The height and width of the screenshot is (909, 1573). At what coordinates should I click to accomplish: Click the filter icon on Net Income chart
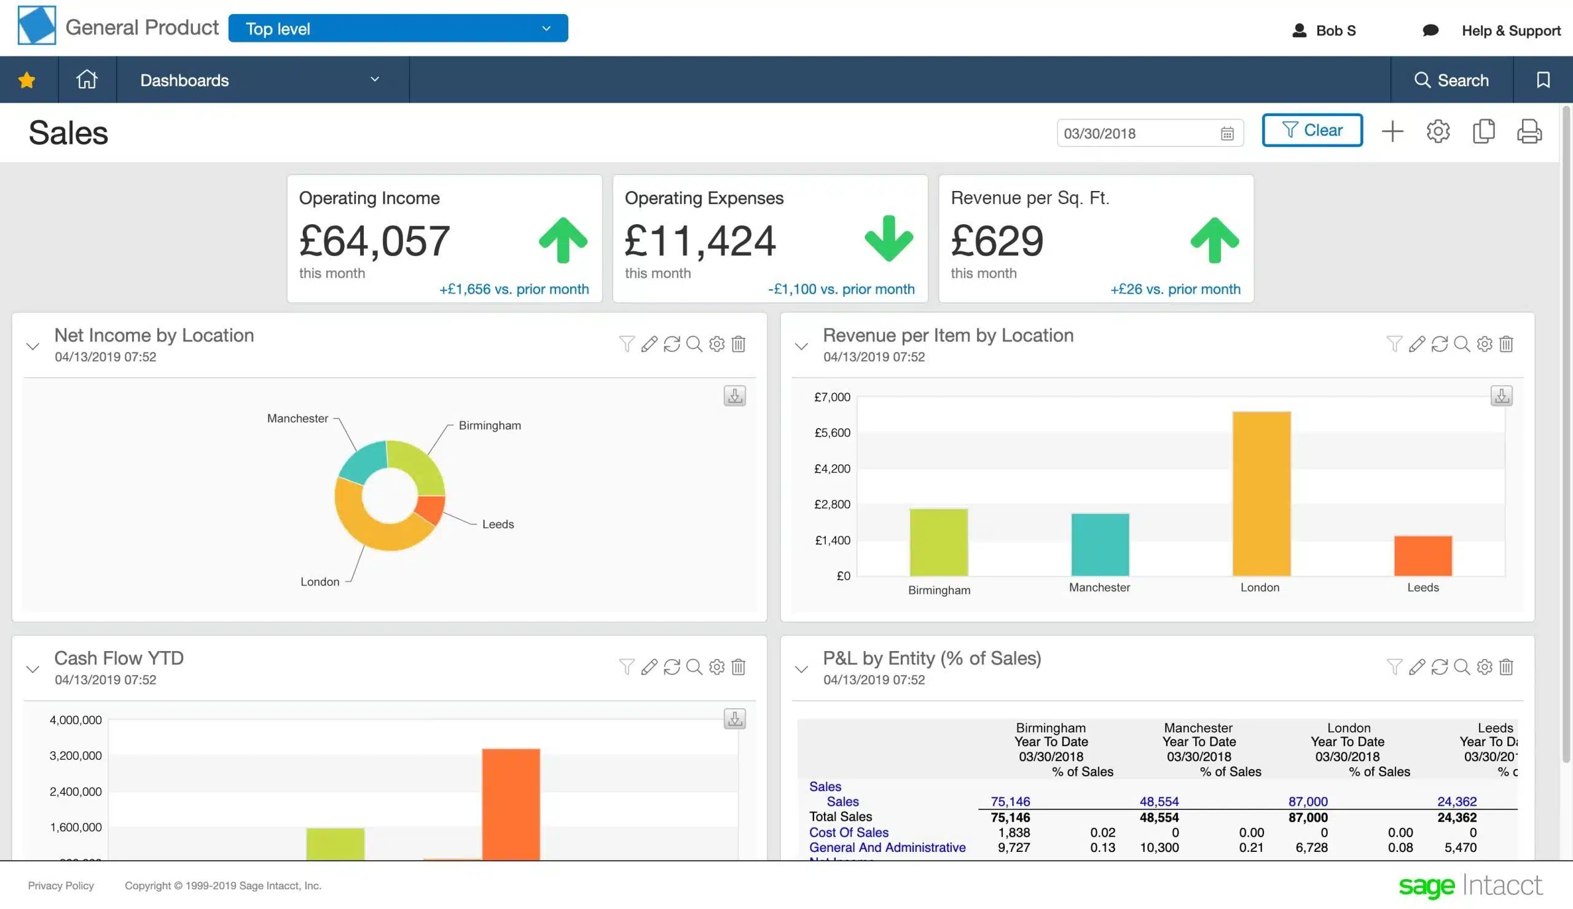pos(626,344)
